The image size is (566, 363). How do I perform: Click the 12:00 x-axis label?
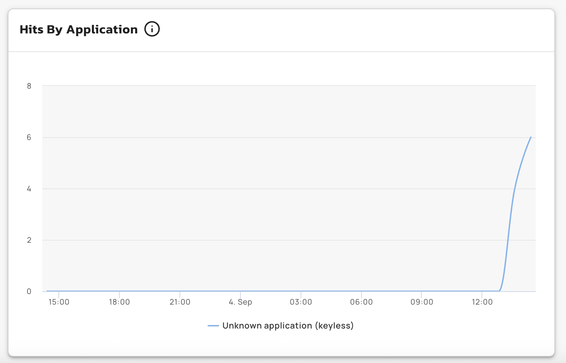click(x=482, y=302)
